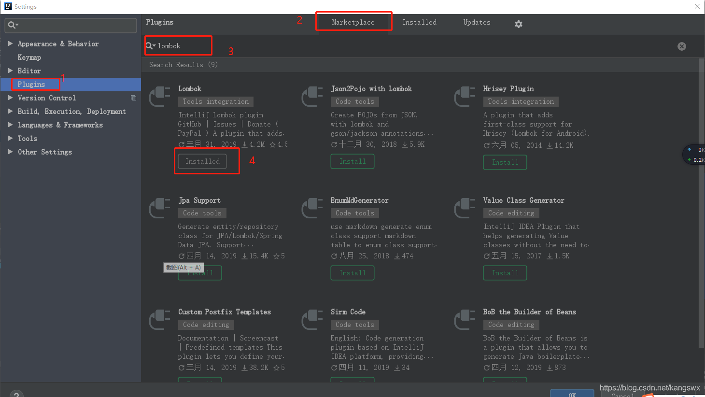This screenshot has height=397, width=705.
Task: Click the Value Class Generator plugin icon
Action: (x=465, y=208)
